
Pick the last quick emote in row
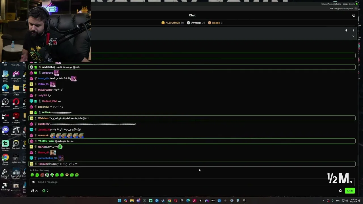tap(77, 175)
